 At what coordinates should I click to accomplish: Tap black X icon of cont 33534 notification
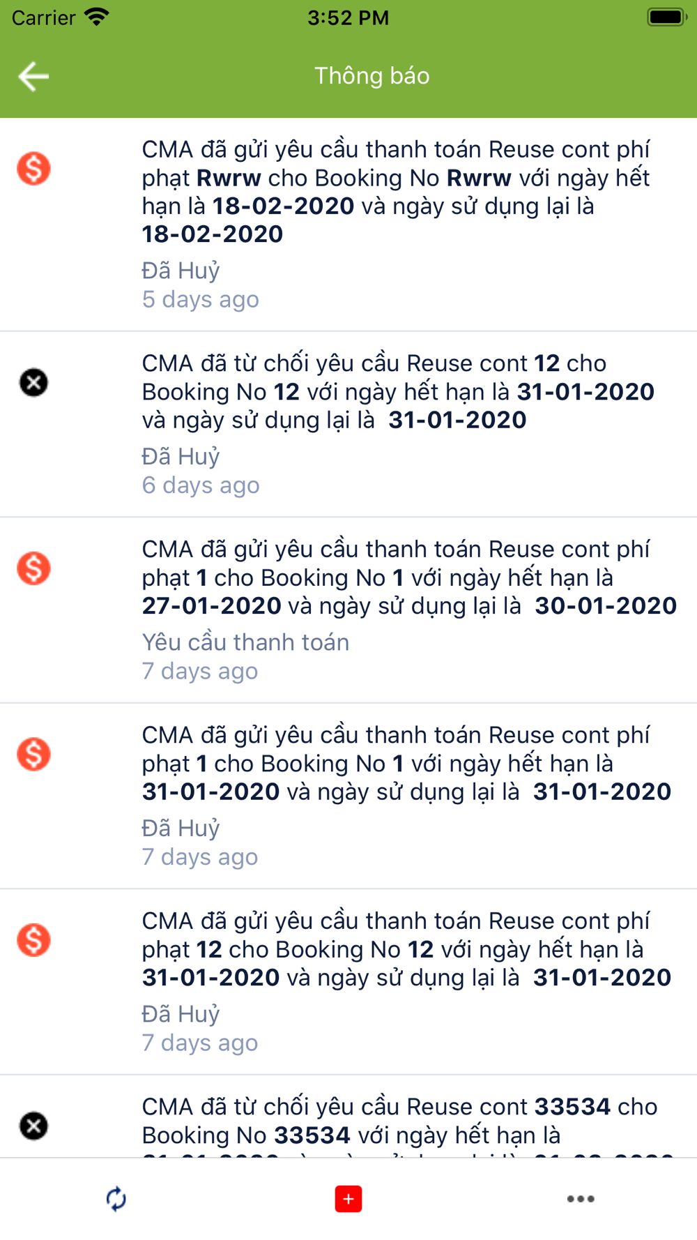coord(33,1126)
